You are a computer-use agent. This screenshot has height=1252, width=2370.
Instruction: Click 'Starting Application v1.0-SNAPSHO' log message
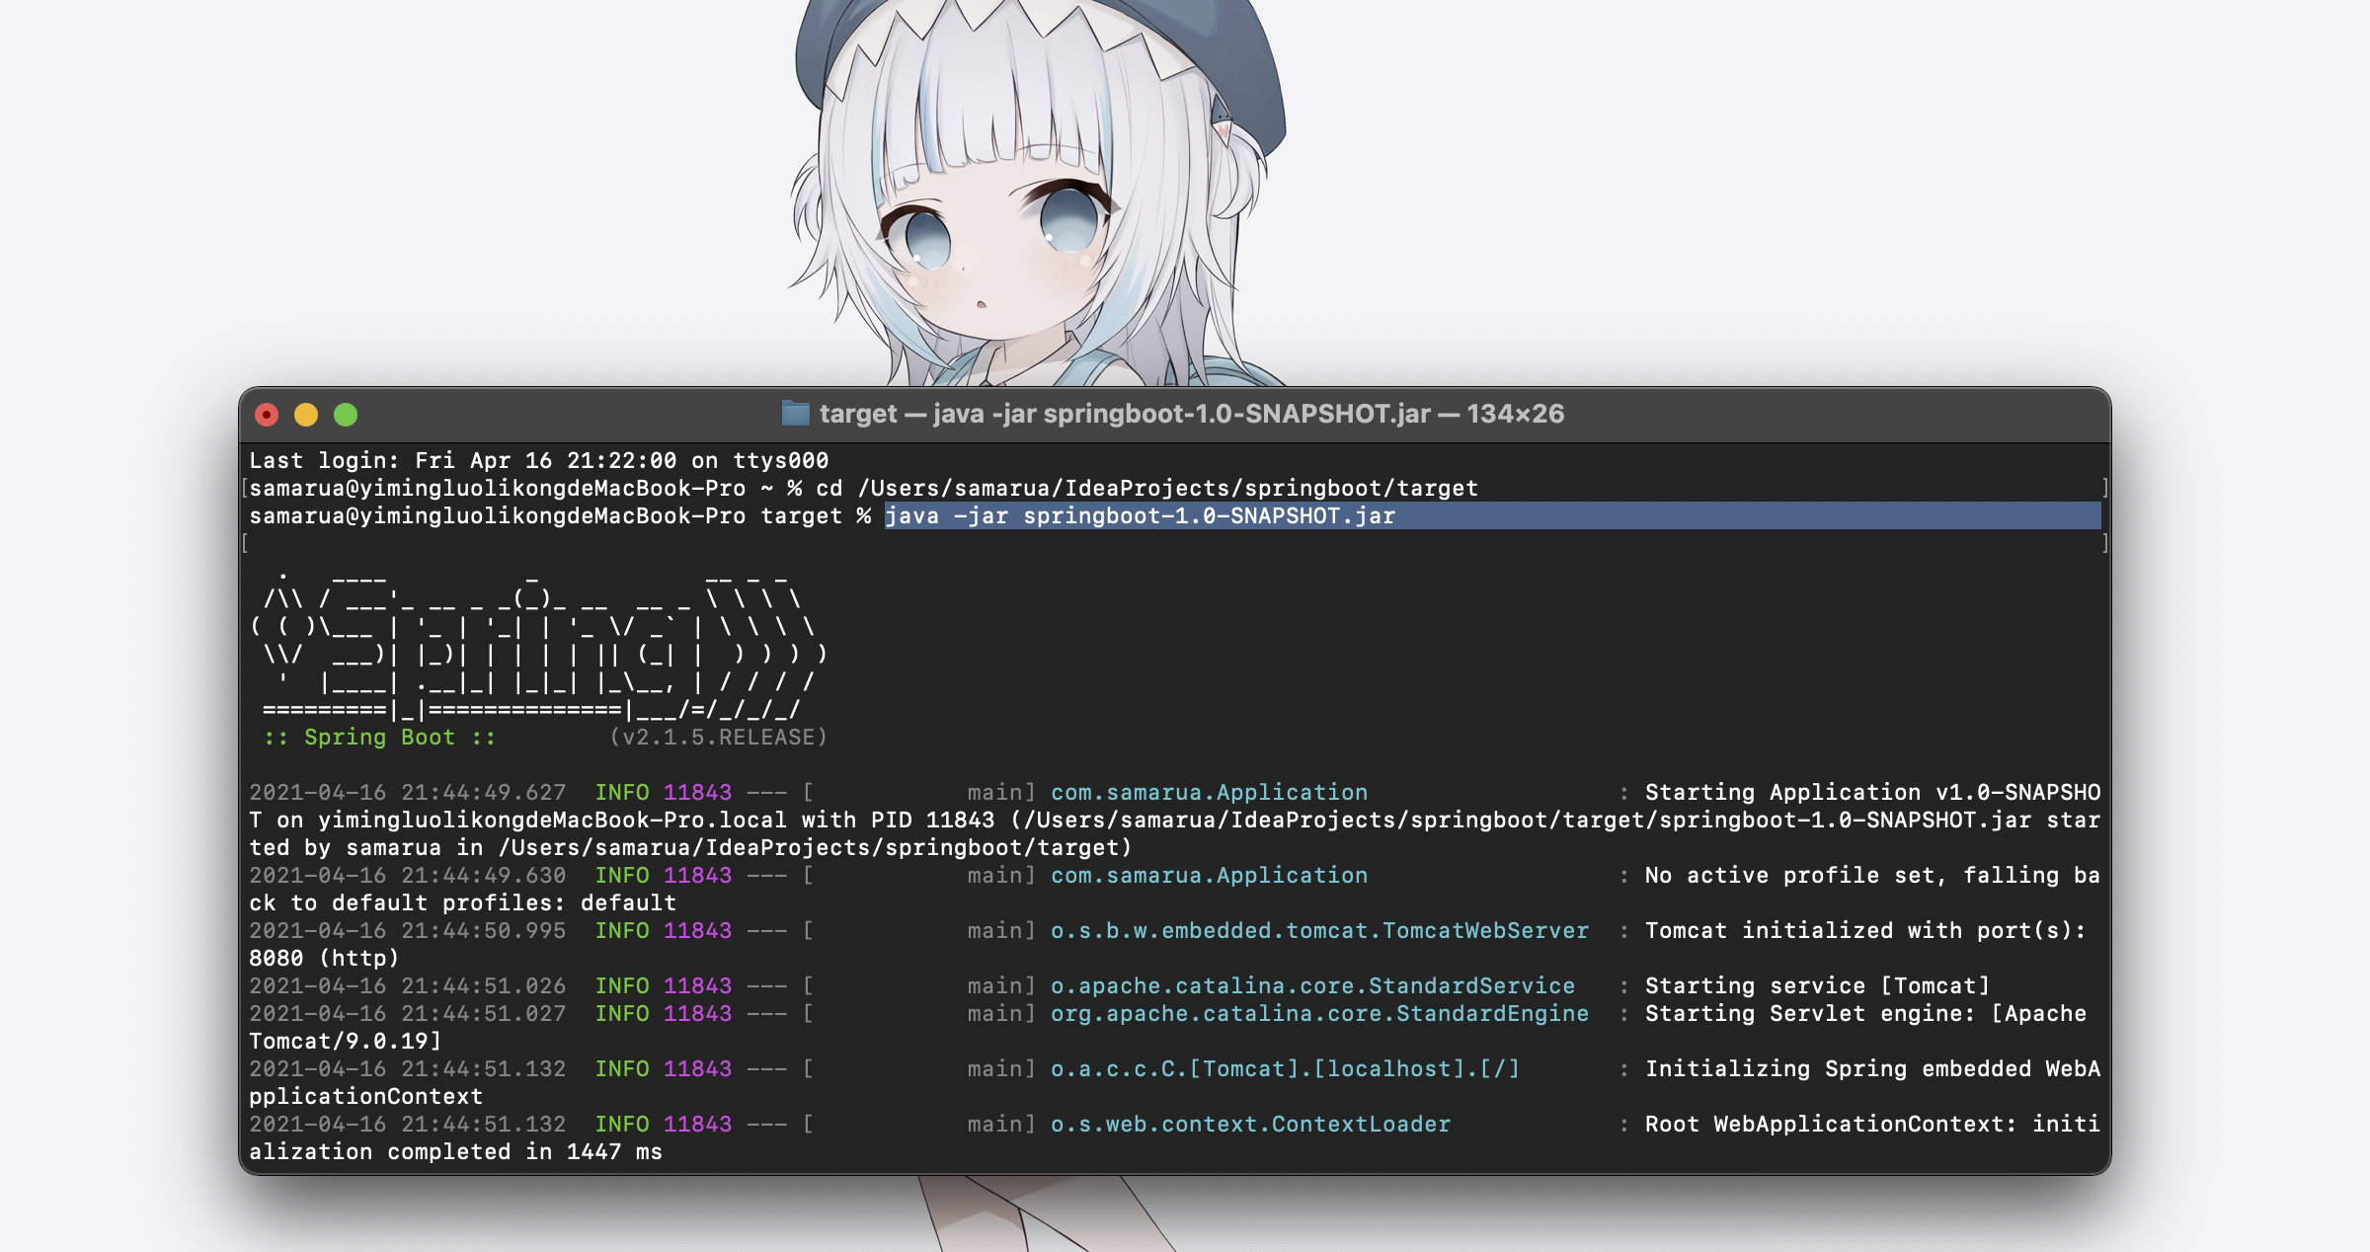tap(1872, 792)
